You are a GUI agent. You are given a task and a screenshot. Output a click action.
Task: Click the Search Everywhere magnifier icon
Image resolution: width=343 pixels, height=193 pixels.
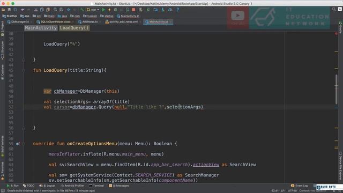pyautogui.click(x=334, y=9)
